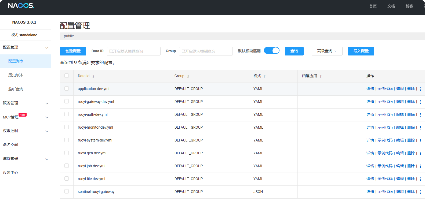Click the 导入配置 button
This screenshot has height=201, width=425.
(x=361, y=51)
